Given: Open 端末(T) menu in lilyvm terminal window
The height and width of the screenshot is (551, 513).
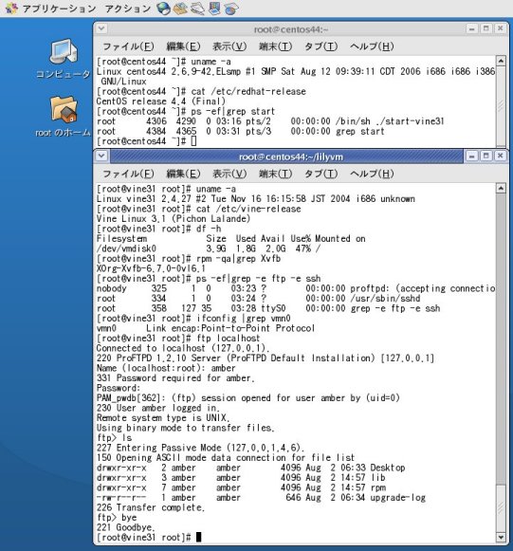Looking at the screenshot, I should (275, 174).
